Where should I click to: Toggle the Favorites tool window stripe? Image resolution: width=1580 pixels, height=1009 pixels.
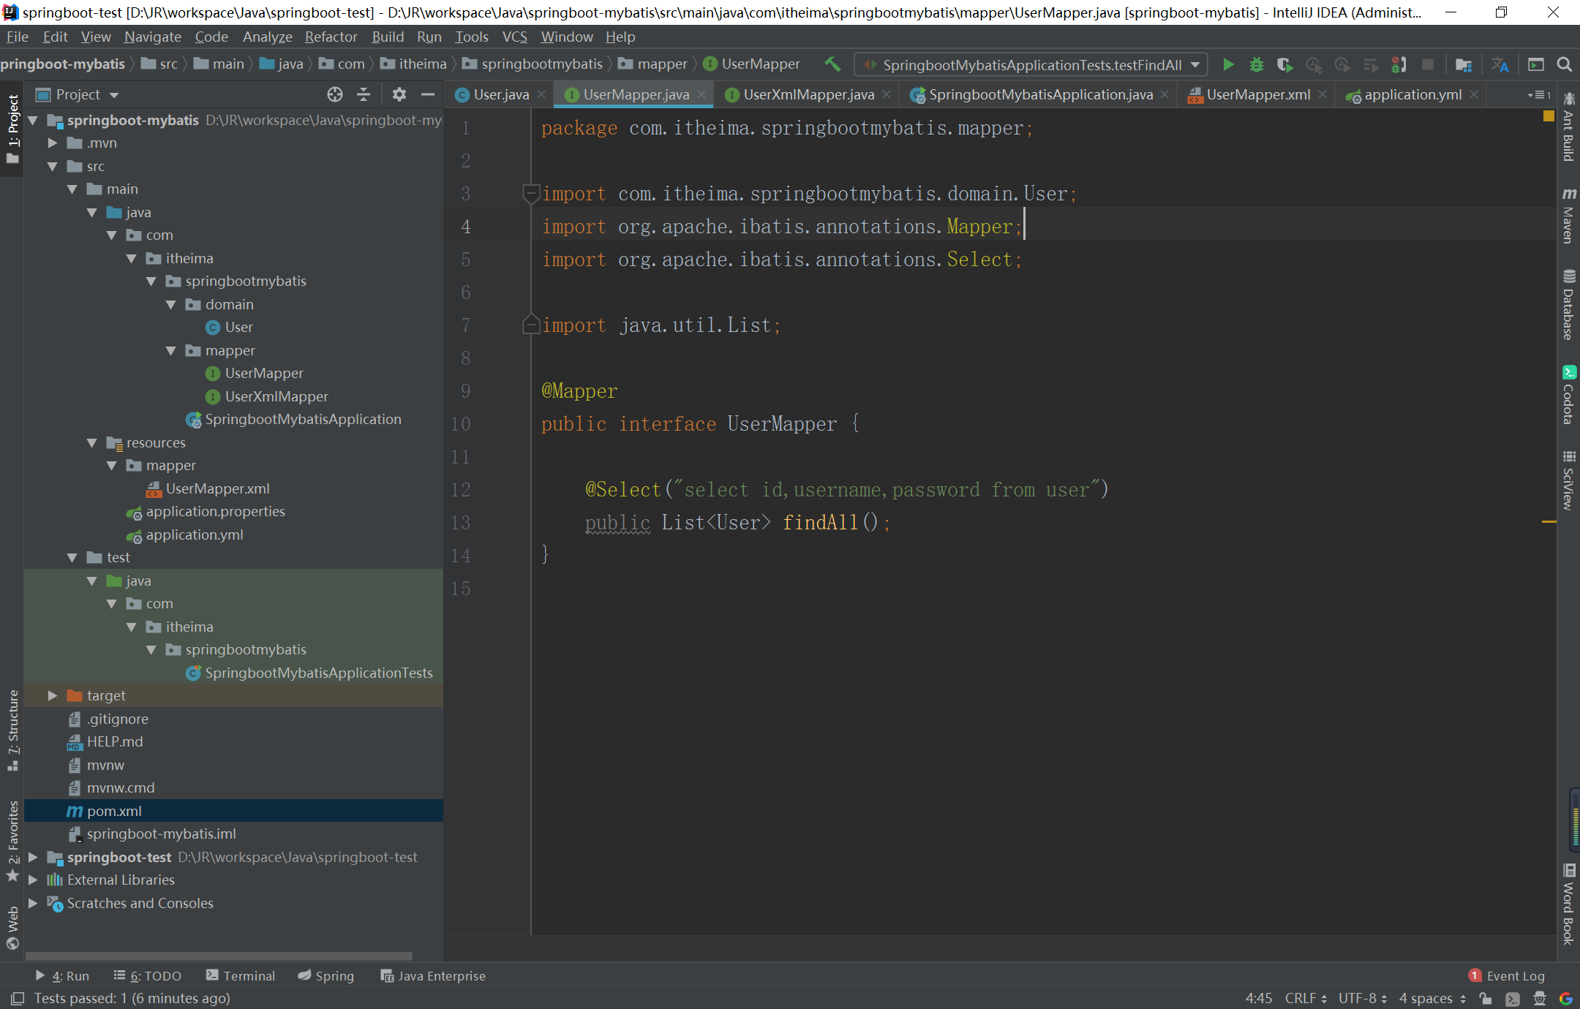pyautogui.click(x=12, y=840)
